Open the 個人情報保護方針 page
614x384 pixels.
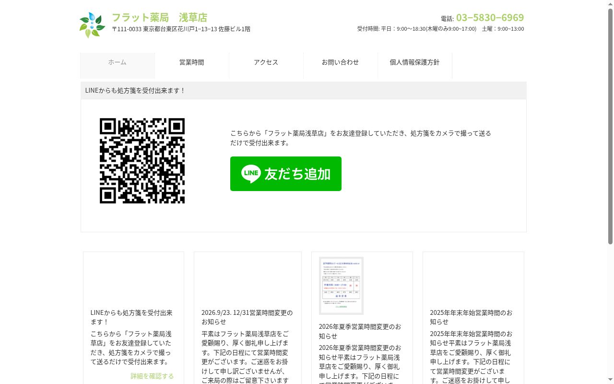pyautogui.click(x=415, y=65)
